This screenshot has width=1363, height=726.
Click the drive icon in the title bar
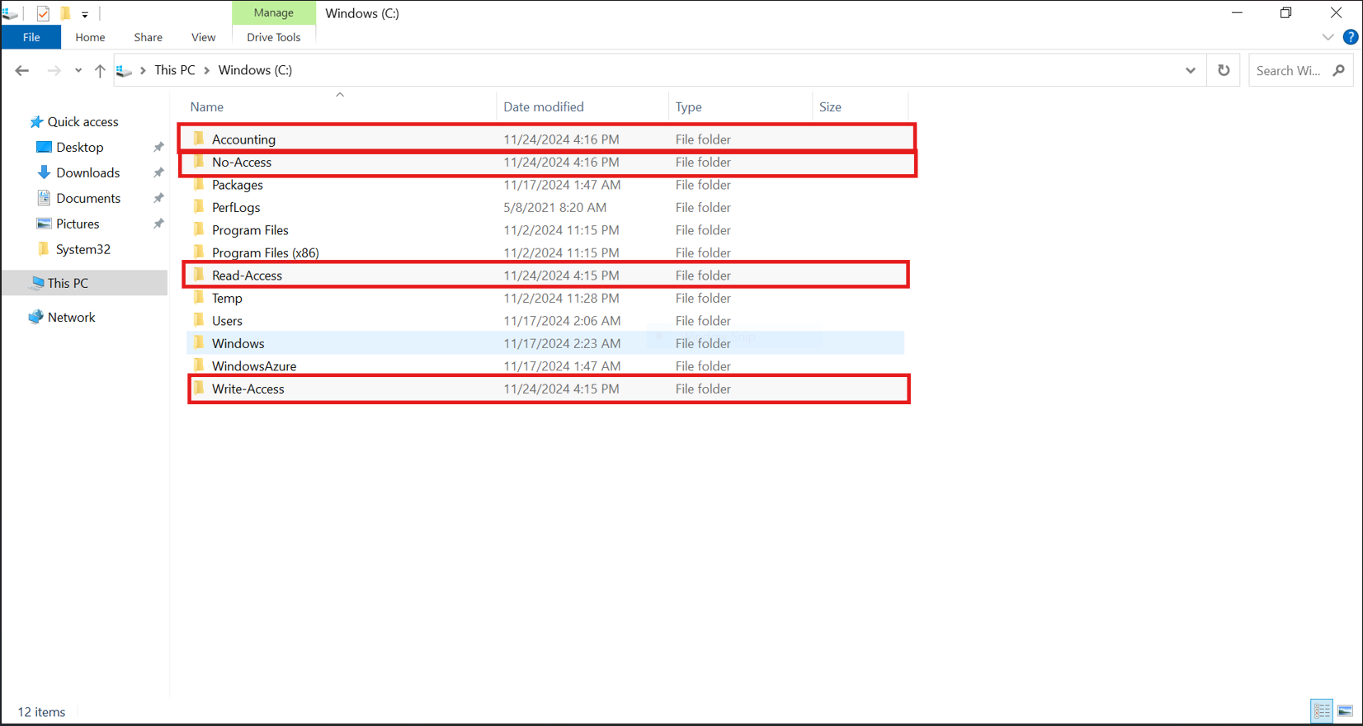point(11,13)
